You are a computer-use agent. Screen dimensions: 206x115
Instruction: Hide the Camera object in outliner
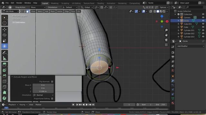coord(203,18)
